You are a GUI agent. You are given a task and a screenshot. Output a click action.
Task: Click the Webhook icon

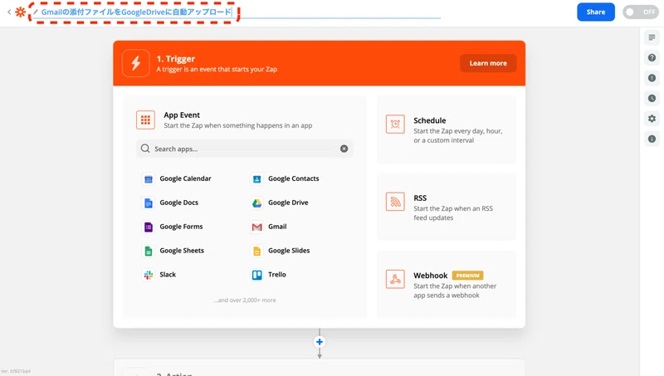[395, 279]
